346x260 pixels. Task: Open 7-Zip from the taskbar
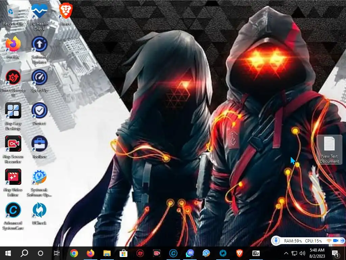(256, 253)
